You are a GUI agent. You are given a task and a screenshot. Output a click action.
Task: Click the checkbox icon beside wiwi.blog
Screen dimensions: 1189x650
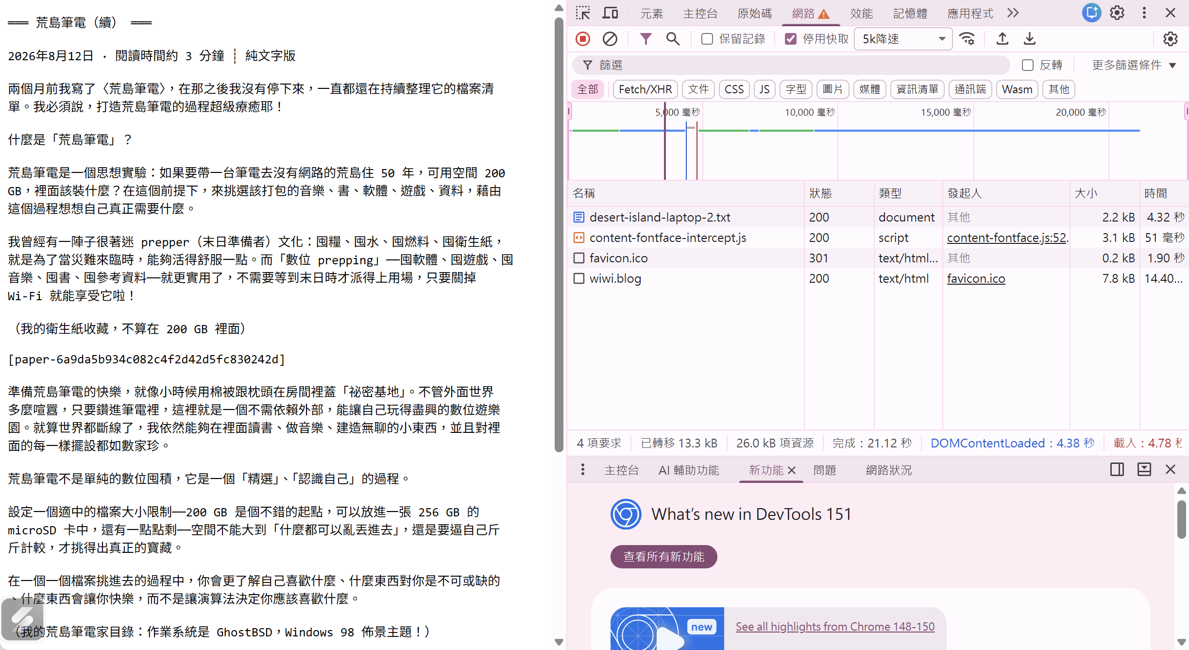pos(579,278)
